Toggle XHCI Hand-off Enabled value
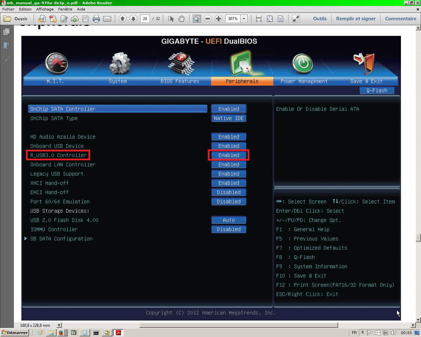421x337 pixels. 229,183
